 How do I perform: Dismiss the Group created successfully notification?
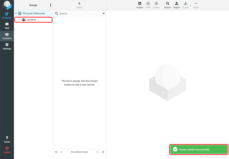[x=199, y=149]
